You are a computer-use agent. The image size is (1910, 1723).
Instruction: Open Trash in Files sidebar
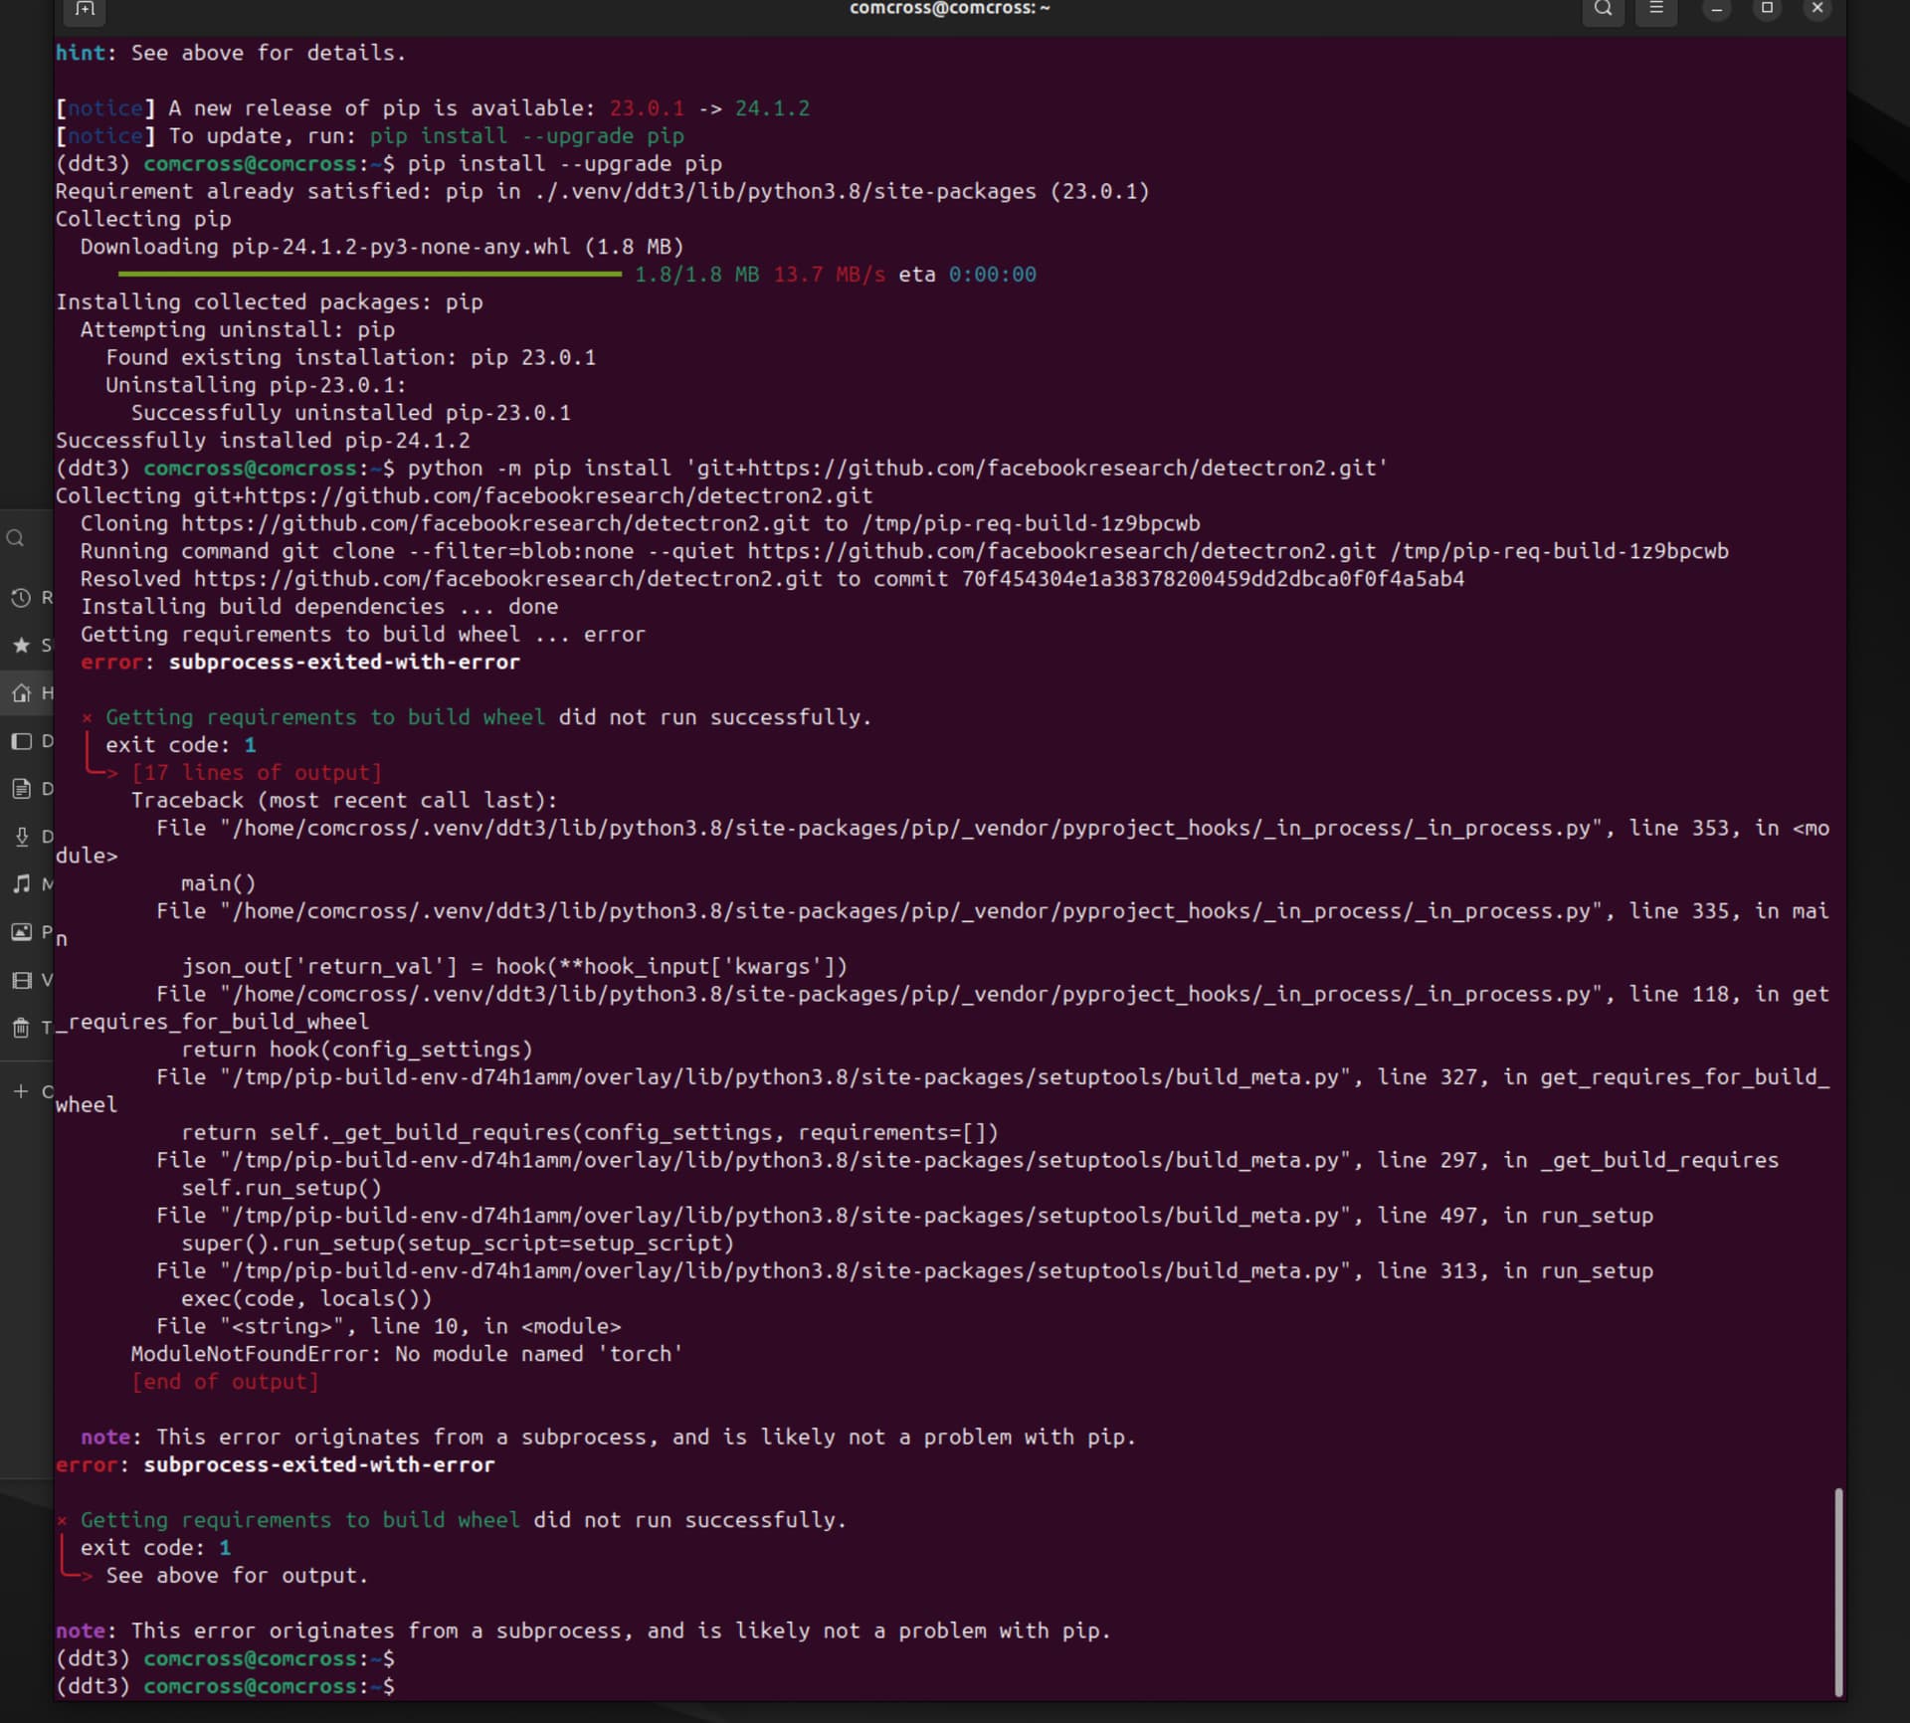tap(22, 1028)
